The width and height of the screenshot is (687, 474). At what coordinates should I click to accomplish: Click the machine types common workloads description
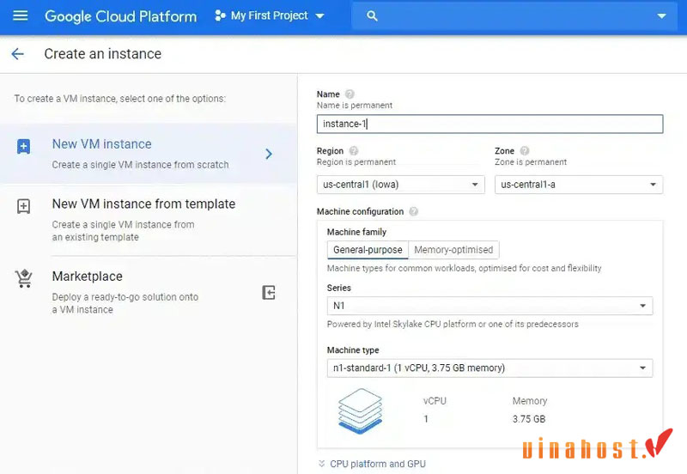[464, 268]
